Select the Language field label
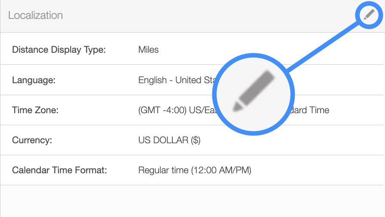 click(x=34, y=80)
